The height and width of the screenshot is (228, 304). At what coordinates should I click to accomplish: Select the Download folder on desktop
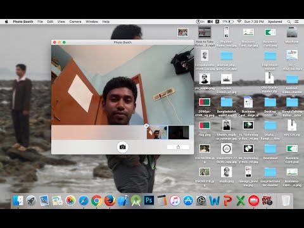(270, 149)
